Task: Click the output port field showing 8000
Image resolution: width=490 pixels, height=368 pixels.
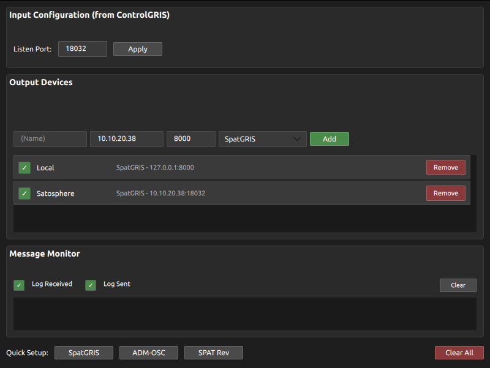Action: [x=191, y=139]
